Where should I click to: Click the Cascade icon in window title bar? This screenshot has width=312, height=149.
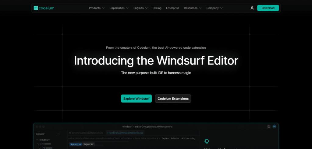tap(269, 126)
